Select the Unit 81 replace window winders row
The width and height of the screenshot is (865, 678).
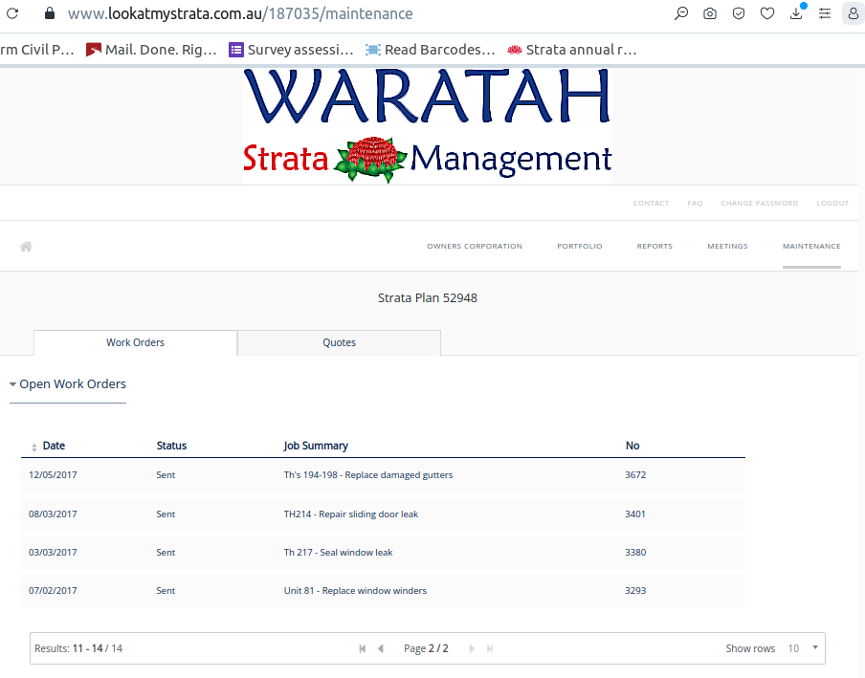(383, 591)
